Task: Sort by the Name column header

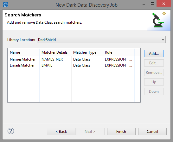Action: [x=24, y=52]
